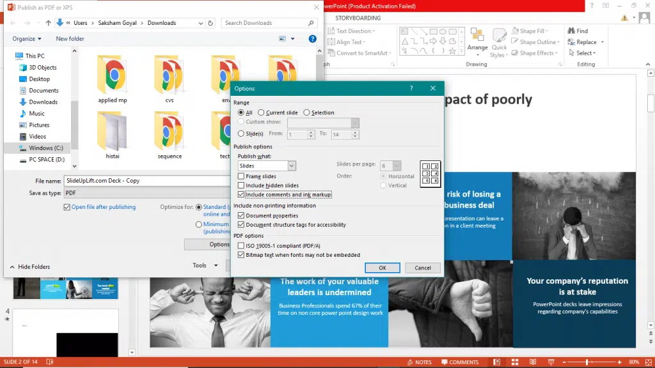Click the fit slide to window icon
This screenshot has height=368, width=655.
pyautogui.click(x=647, y=362)
